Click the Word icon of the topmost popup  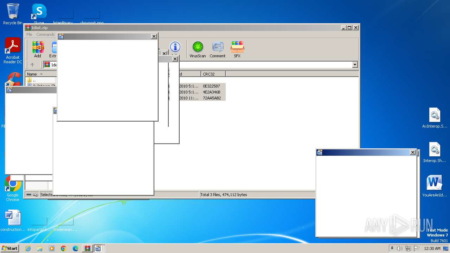[x=61, y=36]
